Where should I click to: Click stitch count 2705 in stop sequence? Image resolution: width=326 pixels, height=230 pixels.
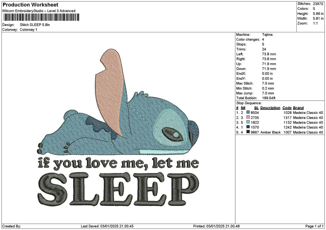255,118
